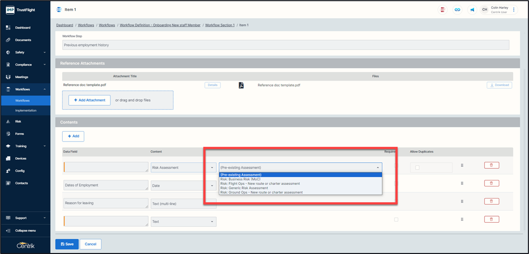Delete the last Text content row
The image size is (529, 254).
pos(491,219)
